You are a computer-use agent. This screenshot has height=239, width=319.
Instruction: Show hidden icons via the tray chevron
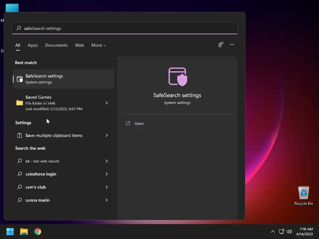tap(273, 232)
